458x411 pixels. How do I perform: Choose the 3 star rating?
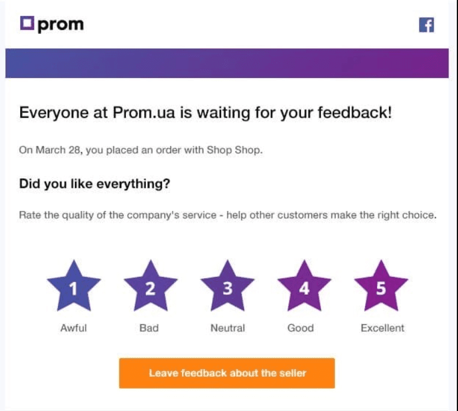[x=228, y=286]
